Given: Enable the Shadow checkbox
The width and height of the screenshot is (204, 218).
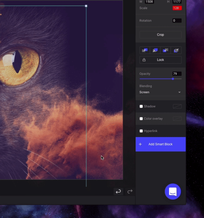Looking at the screenshot, I should 141,106.
